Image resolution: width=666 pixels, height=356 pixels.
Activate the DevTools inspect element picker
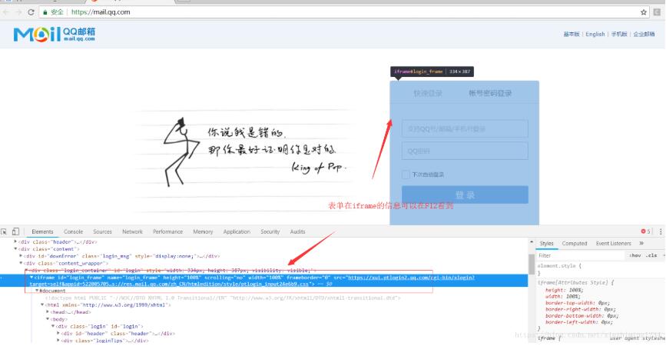tap(5, 231)
